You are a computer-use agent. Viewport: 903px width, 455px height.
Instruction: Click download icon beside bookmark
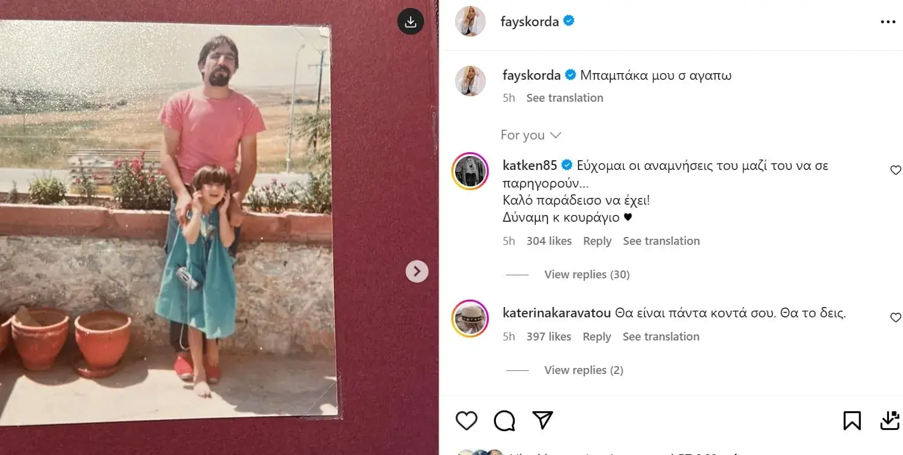pyautogui.click(x=890, y=420)
